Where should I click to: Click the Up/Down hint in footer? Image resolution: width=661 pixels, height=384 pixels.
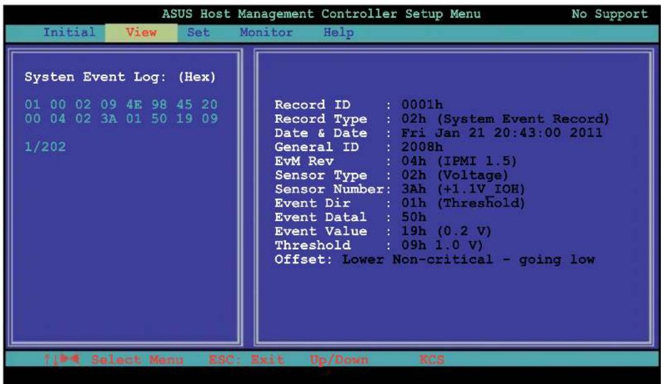[339, 360]
